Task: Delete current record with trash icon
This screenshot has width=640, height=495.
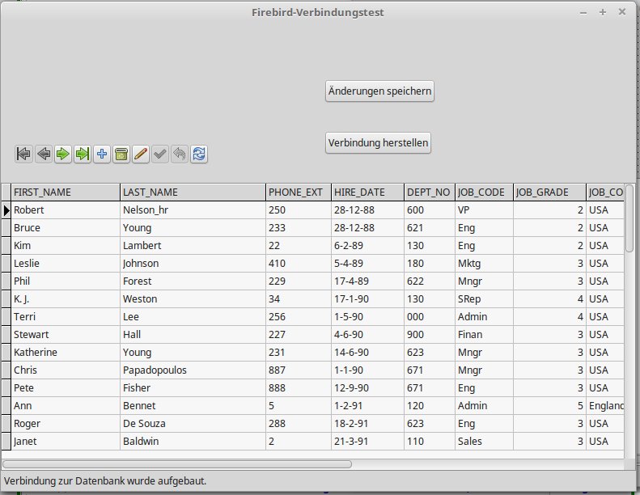Action: pyautogui.click(x=121, y=154)
